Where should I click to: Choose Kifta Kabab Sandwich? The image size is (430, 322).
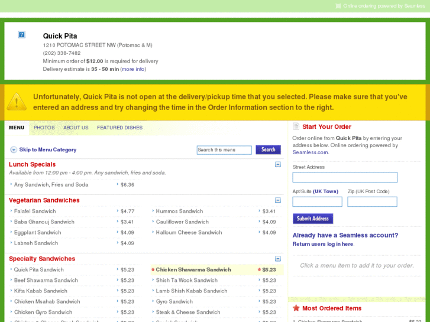coord(41,291)
